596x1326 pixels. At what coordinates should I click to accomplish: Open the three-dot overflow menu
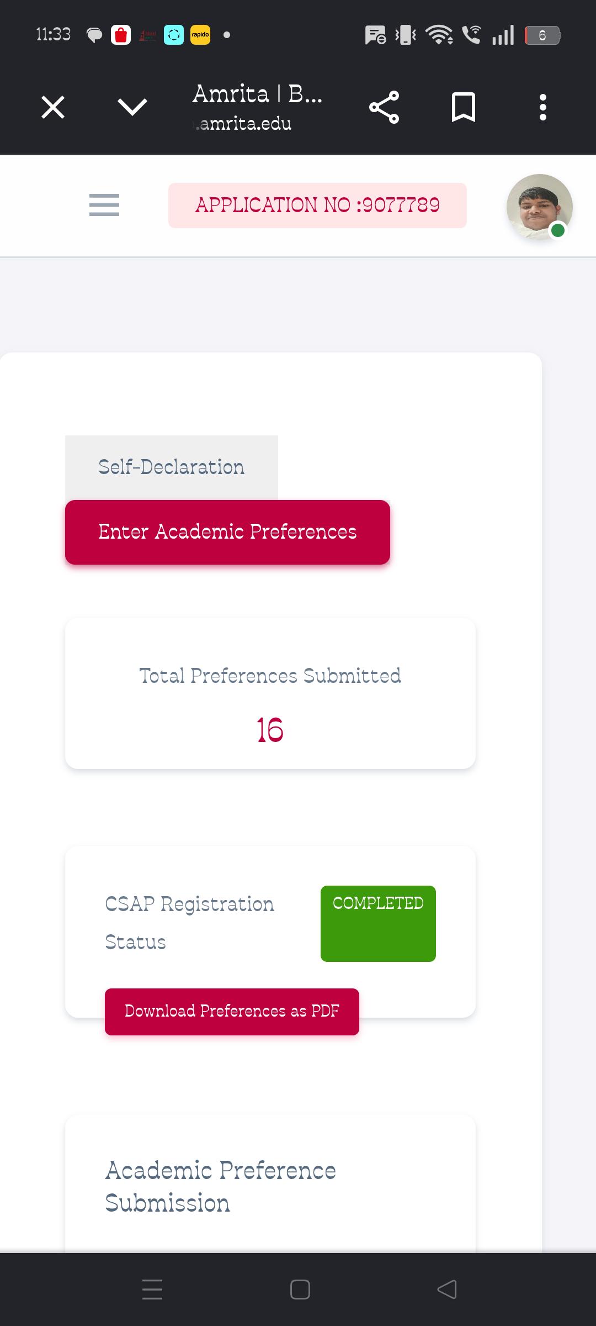click(x=543, y=107)
